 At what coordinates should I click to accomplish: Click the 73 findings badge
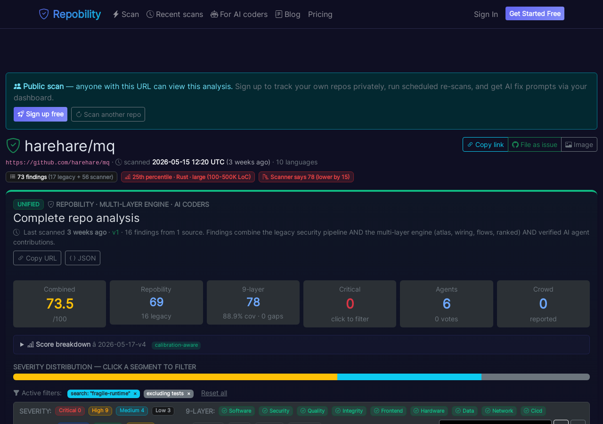coord(61,177)
